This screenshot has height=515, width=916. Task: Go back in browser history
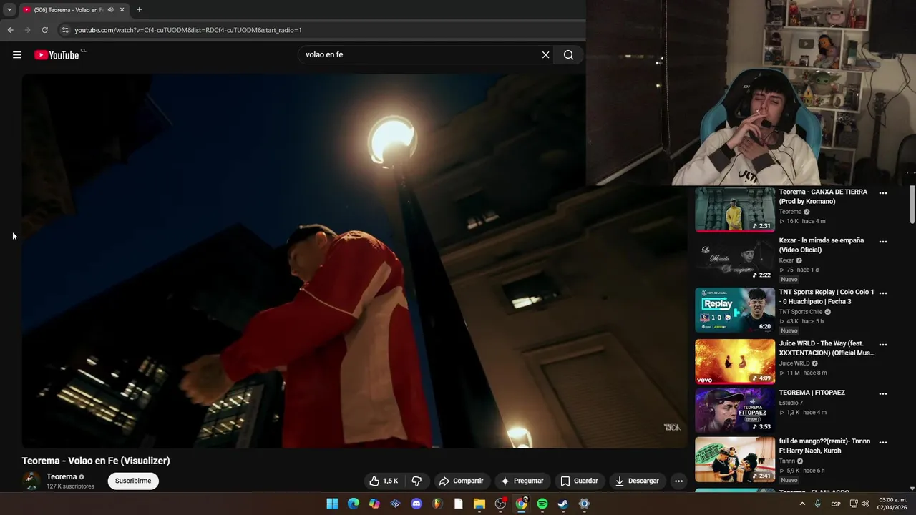coord(10,30)
